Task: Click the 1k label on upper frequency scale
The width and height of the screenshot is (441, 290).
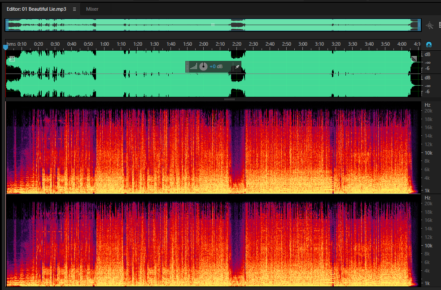Action: [427, 190]
